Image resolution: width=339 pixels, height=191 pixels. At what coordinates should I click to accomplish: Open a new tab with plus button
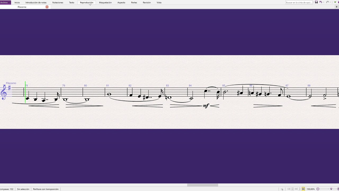(x=337, y=7)
